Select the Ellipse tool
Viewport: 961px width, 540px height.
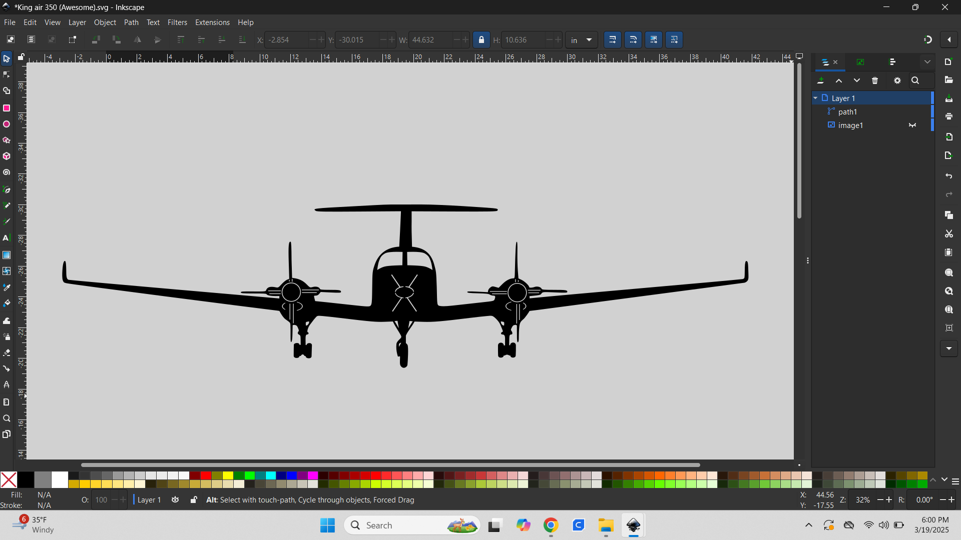click(x=7, y=124)
